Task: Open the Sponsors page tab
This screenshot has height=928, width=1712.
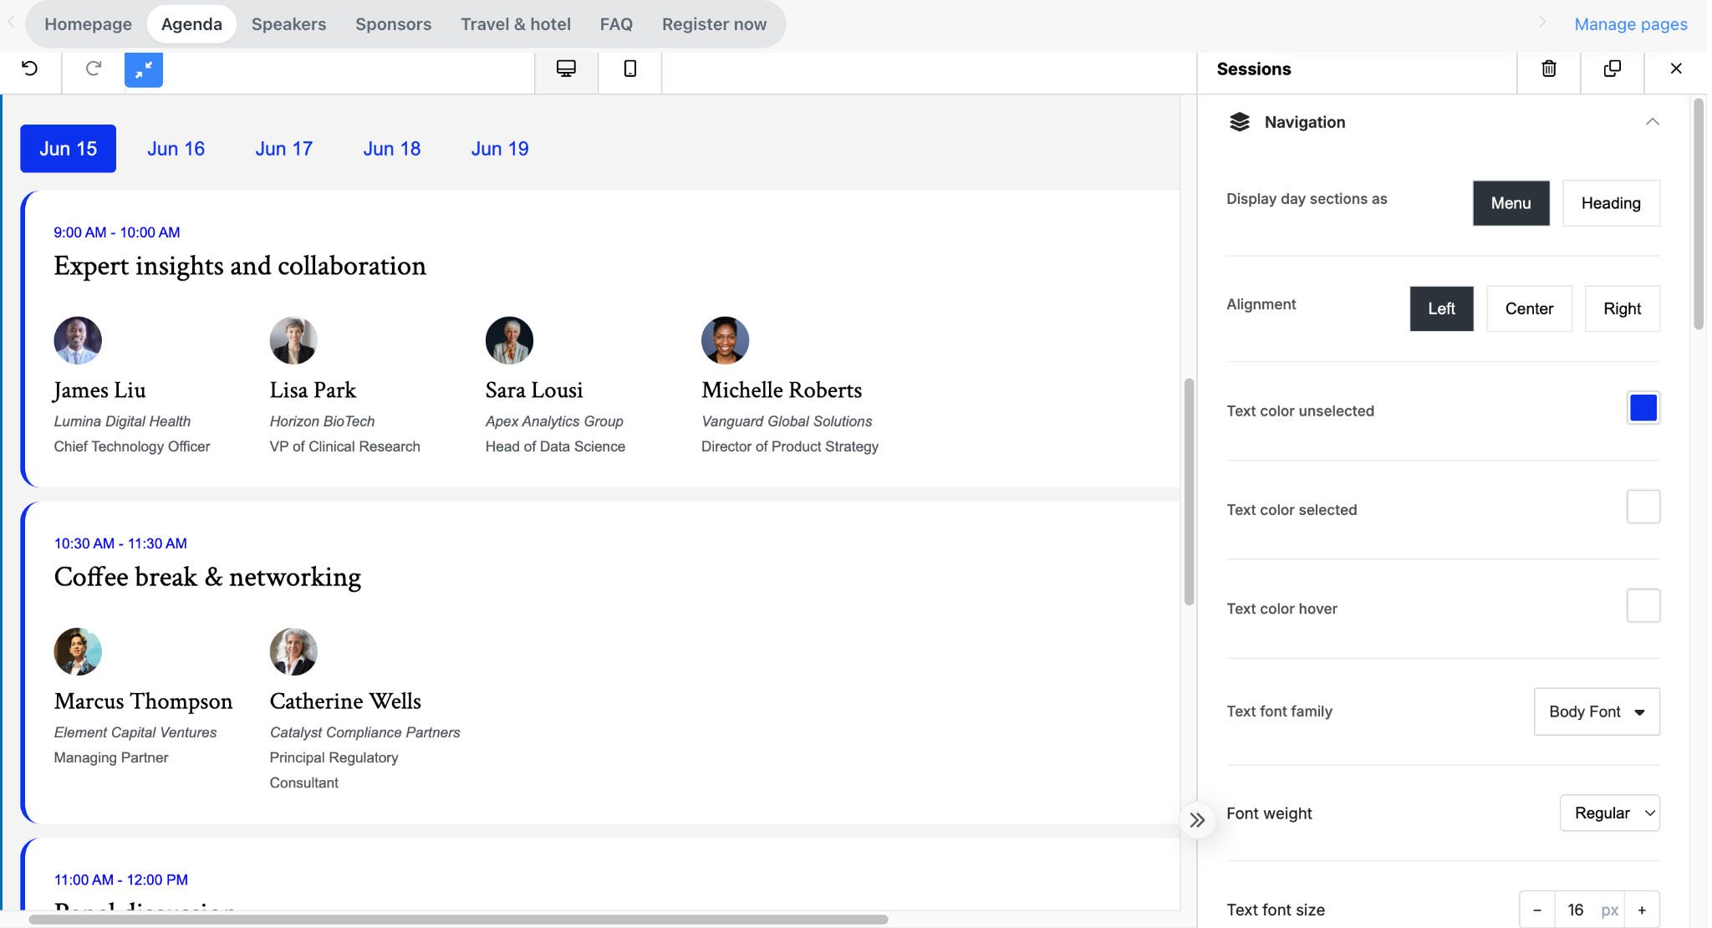Action: tap(393, 24)
